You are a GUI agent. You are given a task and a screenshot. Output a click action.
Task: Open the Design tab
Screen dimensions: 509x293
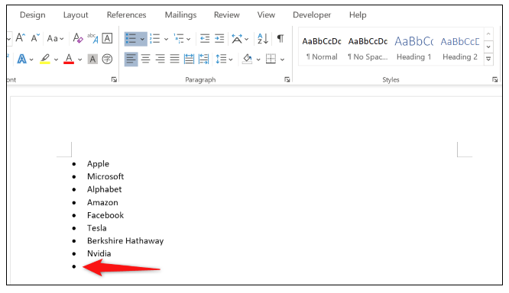[32, 15]
